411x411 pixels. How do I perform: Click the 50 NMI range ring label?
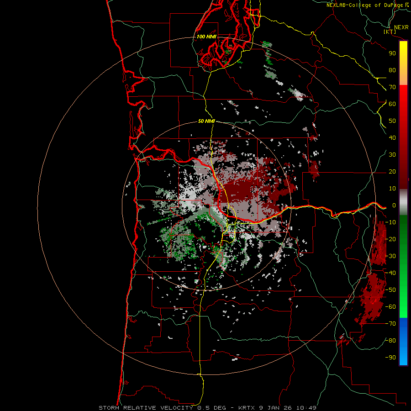pyautogui.click(x=206, y=121)
